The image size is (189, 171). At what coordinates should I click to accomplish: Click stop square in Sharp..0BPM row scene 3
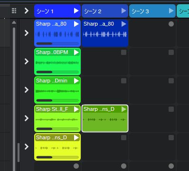pos(171,53)
